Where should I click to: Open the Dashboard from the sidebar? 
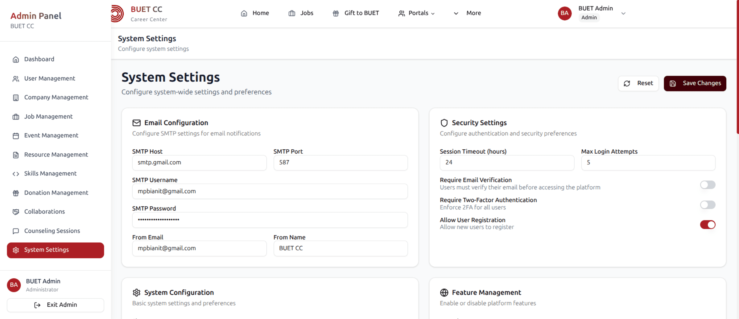pyautogui.click(x=39, y=59)
